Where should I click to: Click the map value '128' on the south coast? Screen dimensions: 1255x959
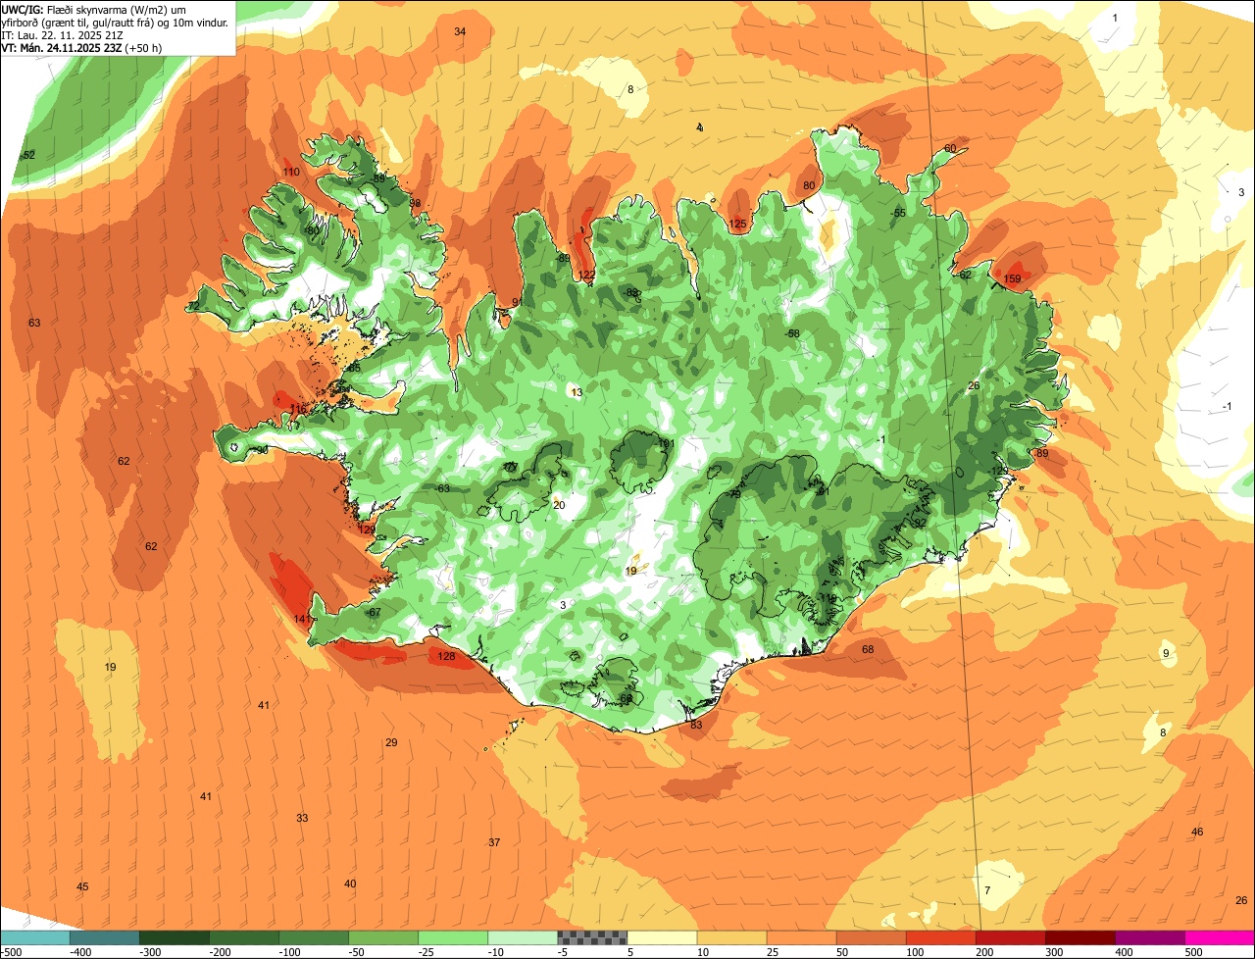point(446,657)
